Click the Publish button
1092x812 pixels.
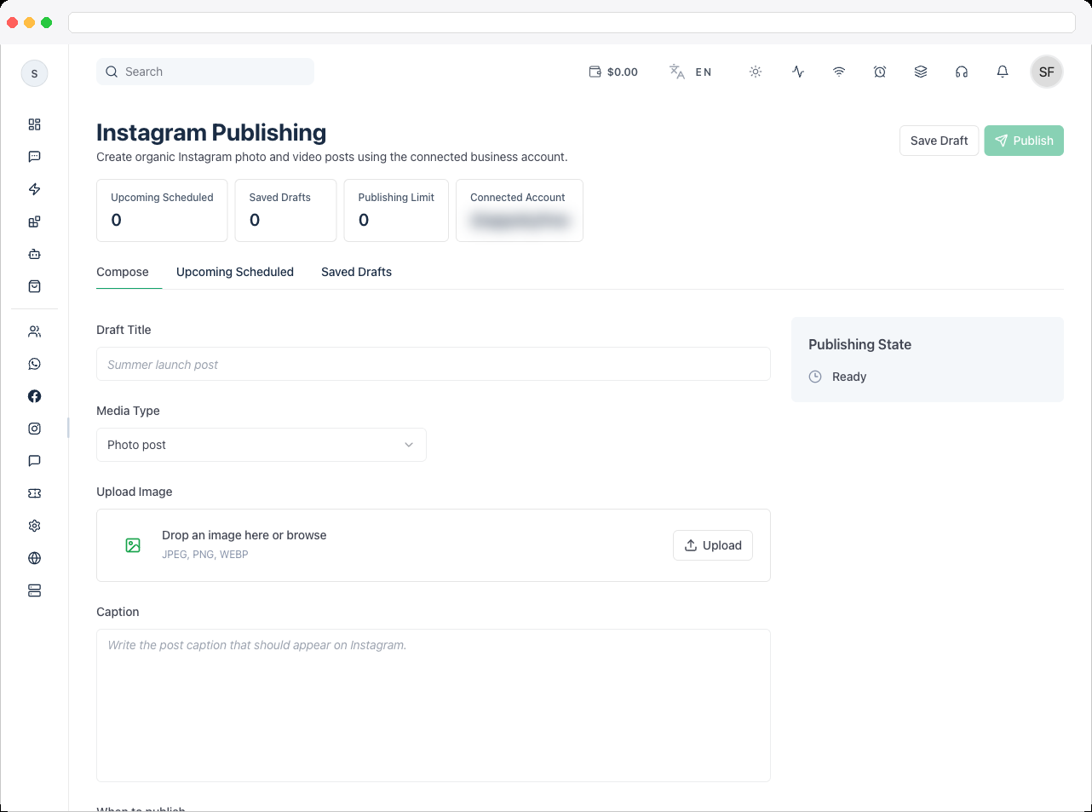[1024, 141]
